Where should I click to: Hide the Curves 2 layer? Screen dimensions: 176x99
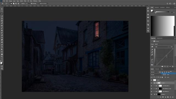coord(152,83)
